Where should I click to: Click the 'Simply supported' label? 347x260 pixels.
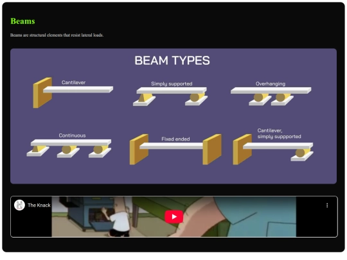tap(172, 84)
